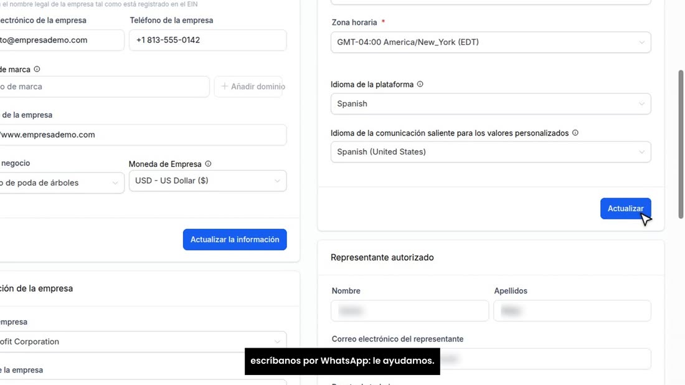Open the USD - US Dollar currency dropdown
685x385 pixels.
(207, 181)
